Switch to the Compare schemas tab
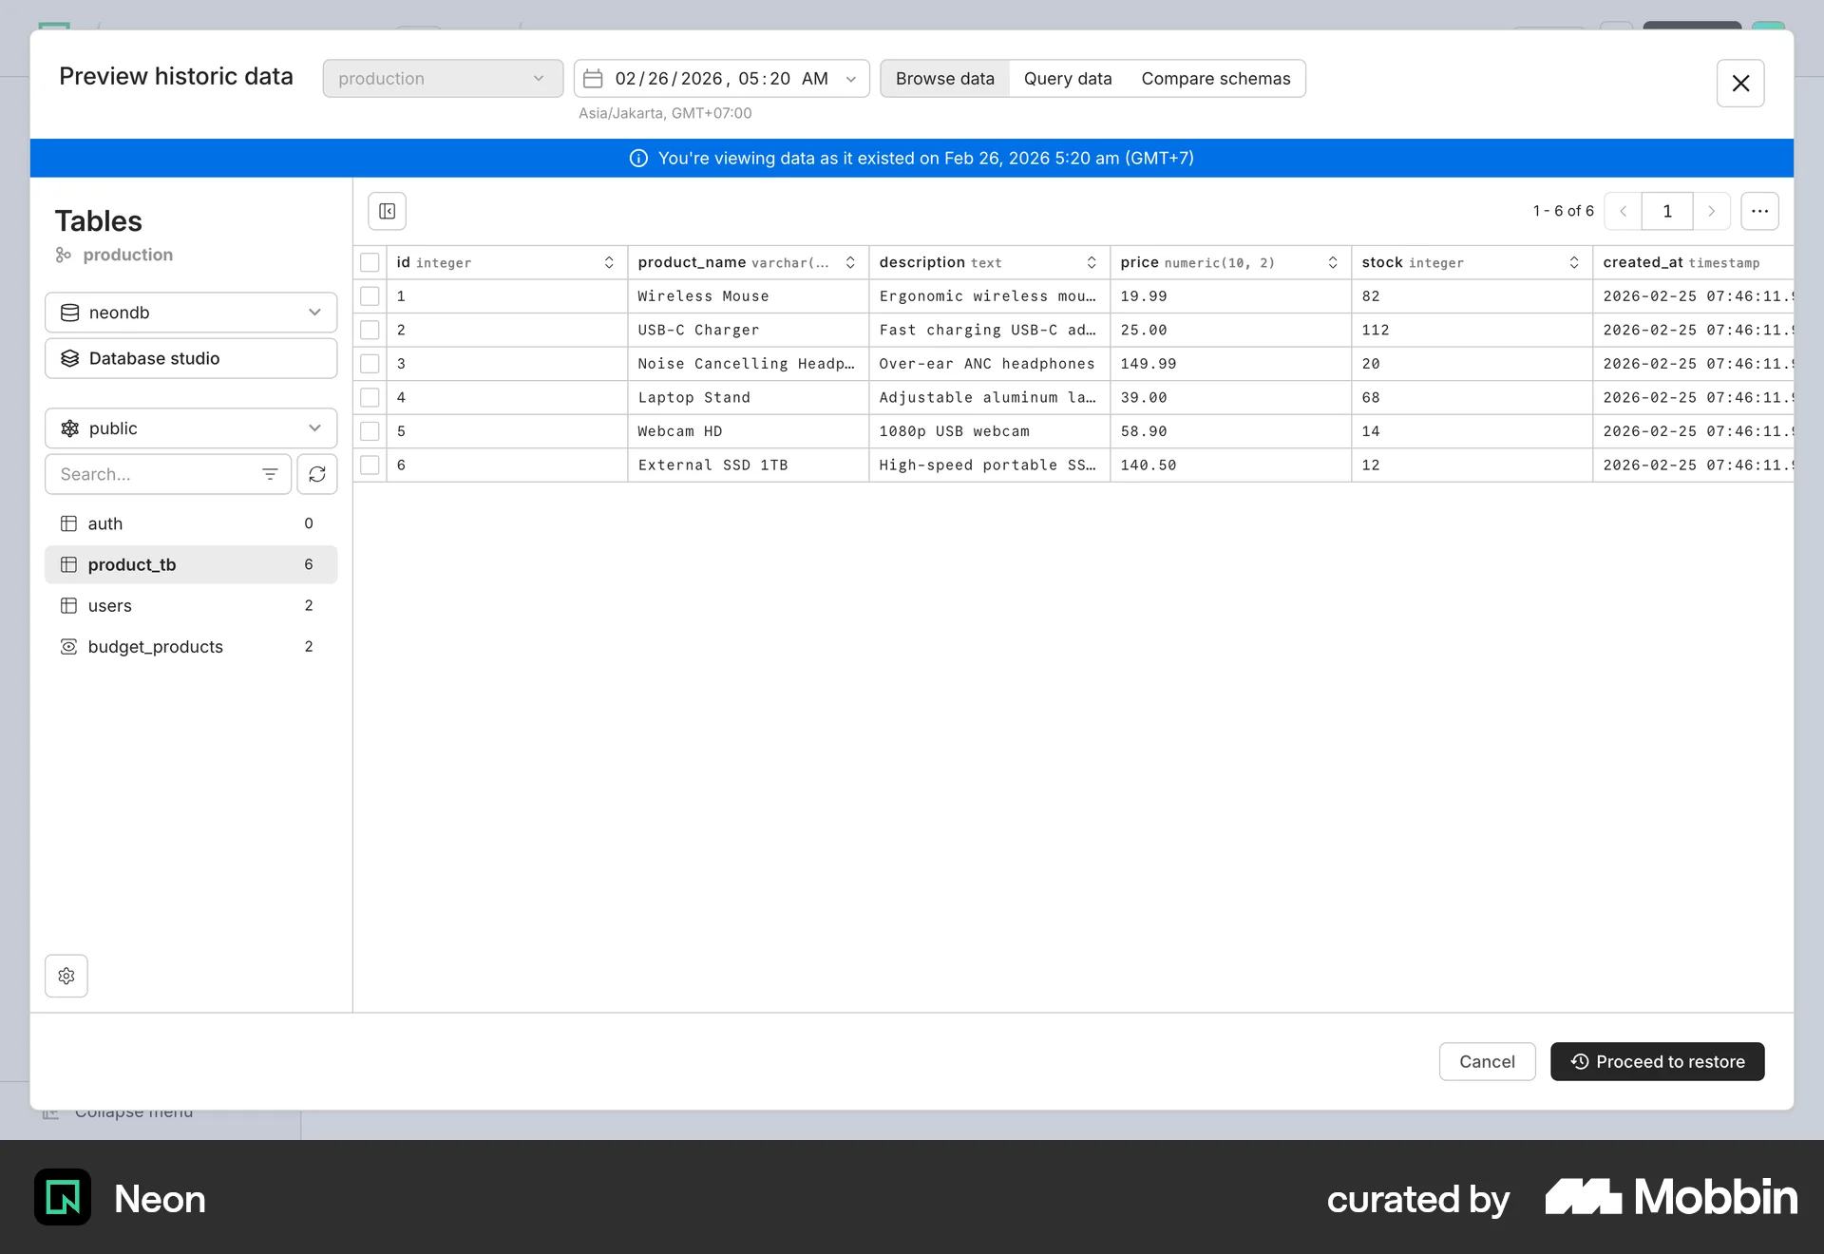Screen dimensions: 1824x1254 (1216, 79)
